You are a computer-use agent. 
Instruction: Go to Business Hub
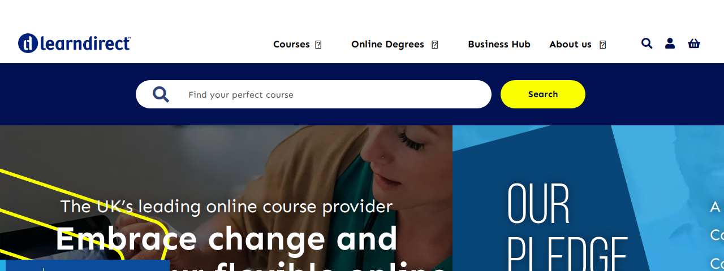(499, 44)
